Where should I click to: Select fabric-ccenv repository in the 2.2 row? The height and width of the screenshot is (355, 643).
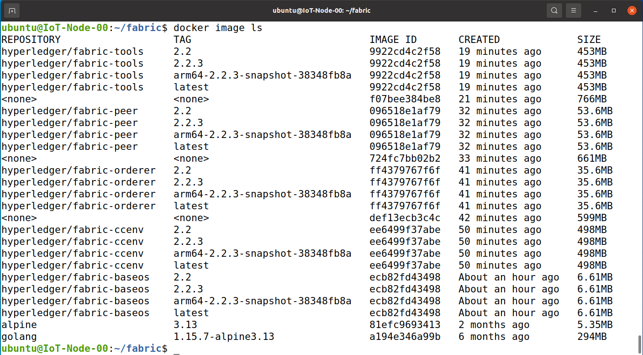click(x=73, y=230)
